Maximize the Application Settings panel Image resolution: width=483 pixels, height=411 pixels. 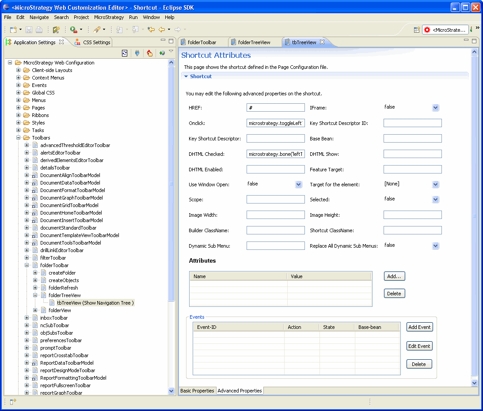(171, 41)
